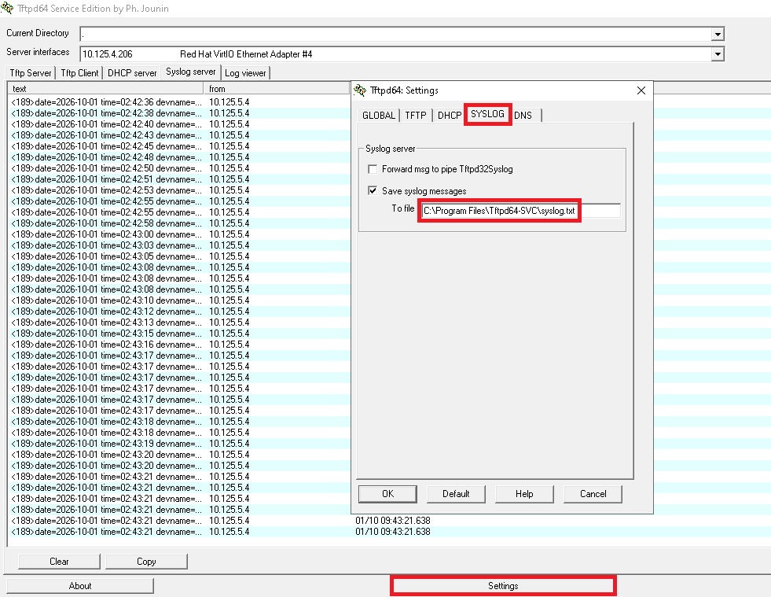The width and height of the screenshot is (771, 597).
Task: Open the About button
Action: (x=80, y=586)
